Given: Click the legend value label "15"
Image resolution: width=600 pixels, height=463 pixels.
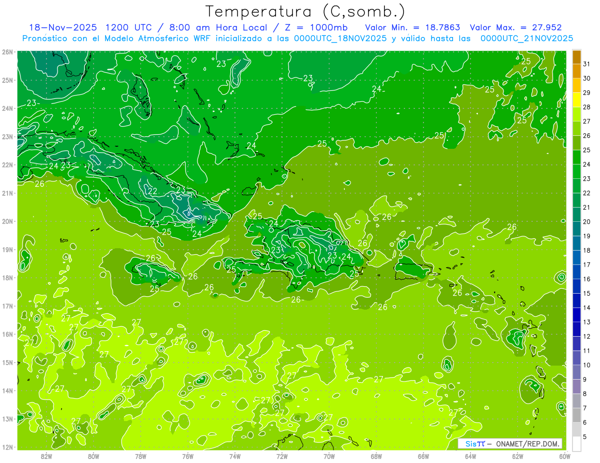Looking at the screenshot, I should click(x=586, y=293).
